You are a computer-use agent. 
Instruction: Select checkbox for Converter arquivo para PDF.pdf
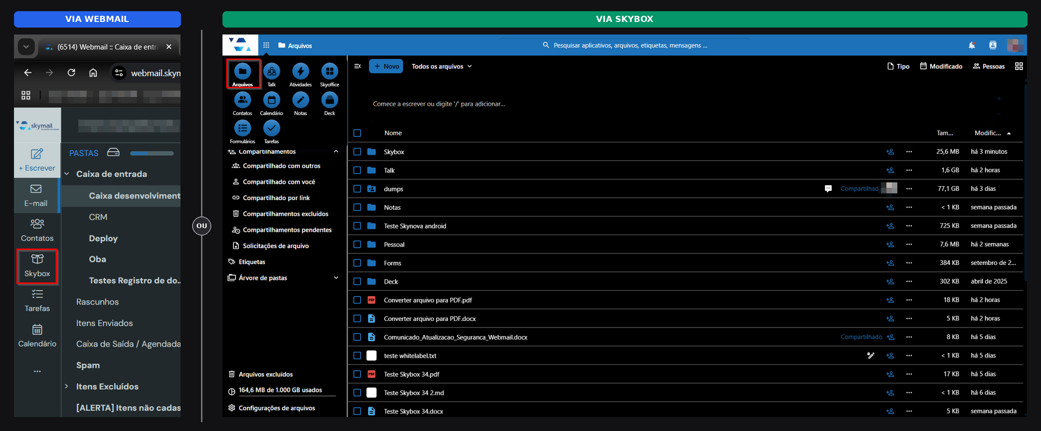point(357,300)
